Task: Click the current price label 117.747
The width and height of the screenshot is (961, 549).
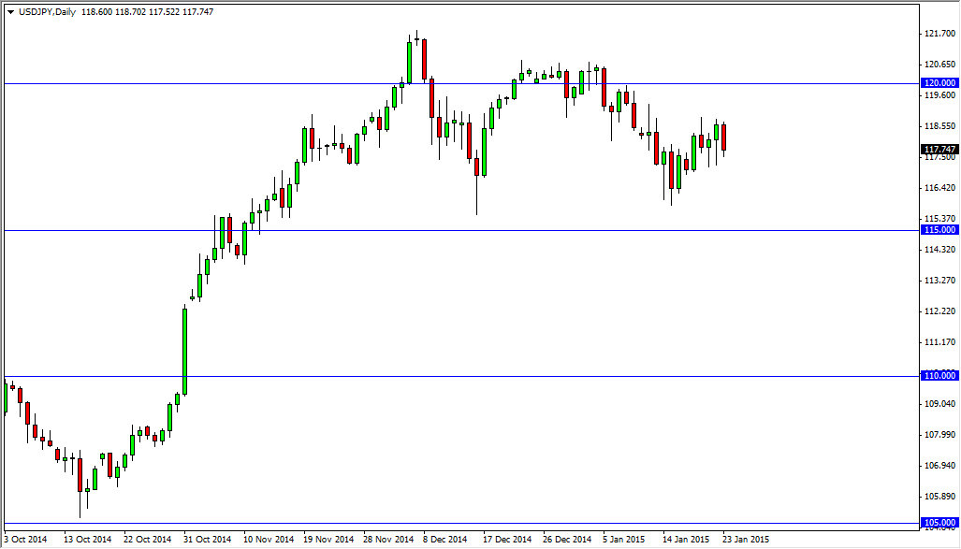Action: [939, 149]
